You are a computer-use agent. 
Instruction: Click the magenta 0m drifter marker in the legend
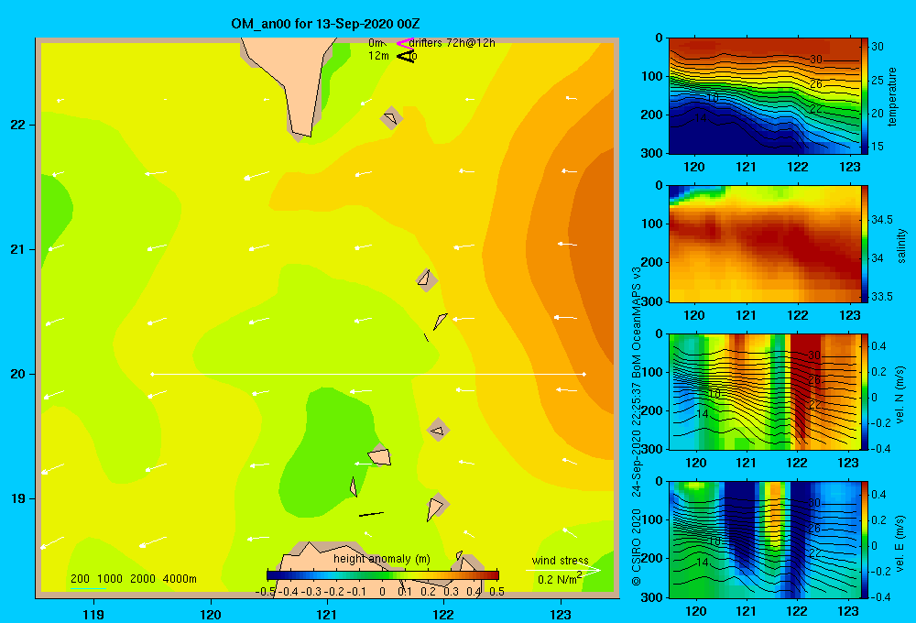(x=404, y=43)
